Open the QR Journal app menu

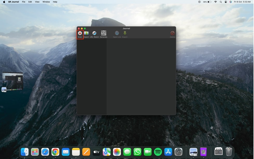point(13,2)
